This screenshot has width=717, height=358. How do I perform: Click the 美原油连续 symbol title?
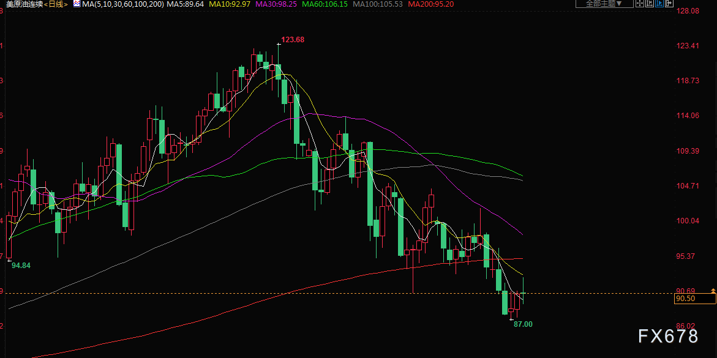(x=24, y=4)
